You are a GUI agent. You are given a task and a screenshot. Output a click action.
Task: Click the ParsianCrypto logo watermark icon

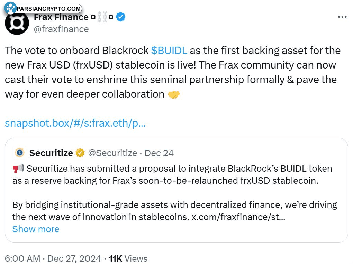pos(10,8)
